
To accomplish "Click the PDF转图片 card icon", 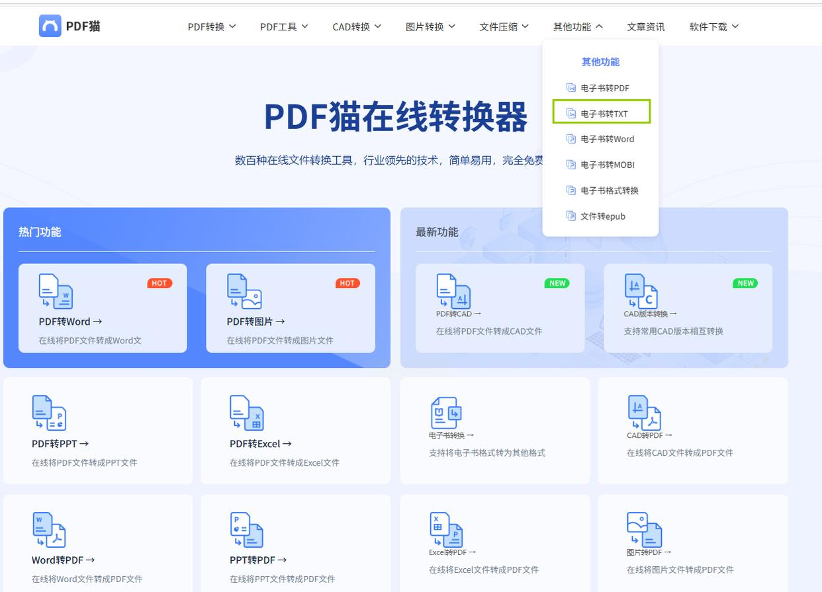I will pos(244,292).
